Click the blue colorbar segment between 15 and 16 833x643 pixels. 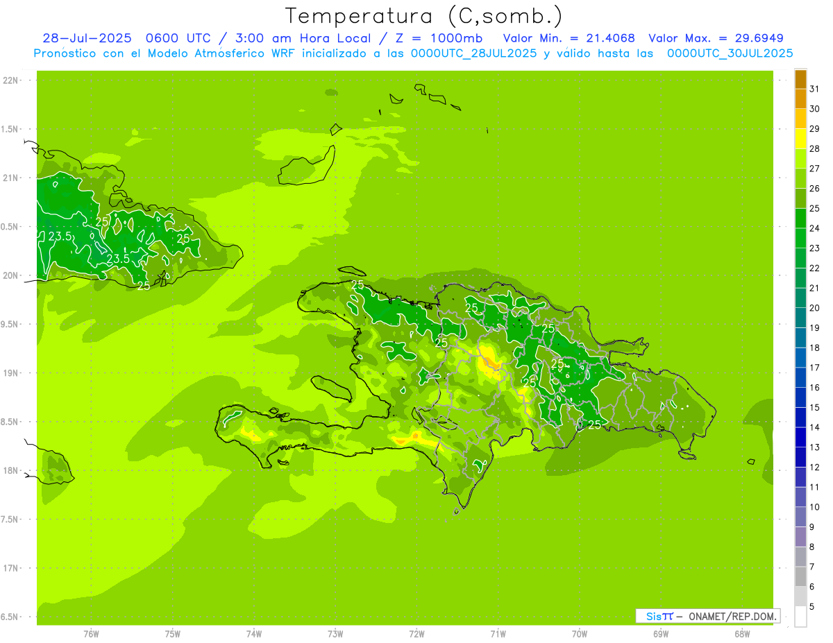pos(800,397)
